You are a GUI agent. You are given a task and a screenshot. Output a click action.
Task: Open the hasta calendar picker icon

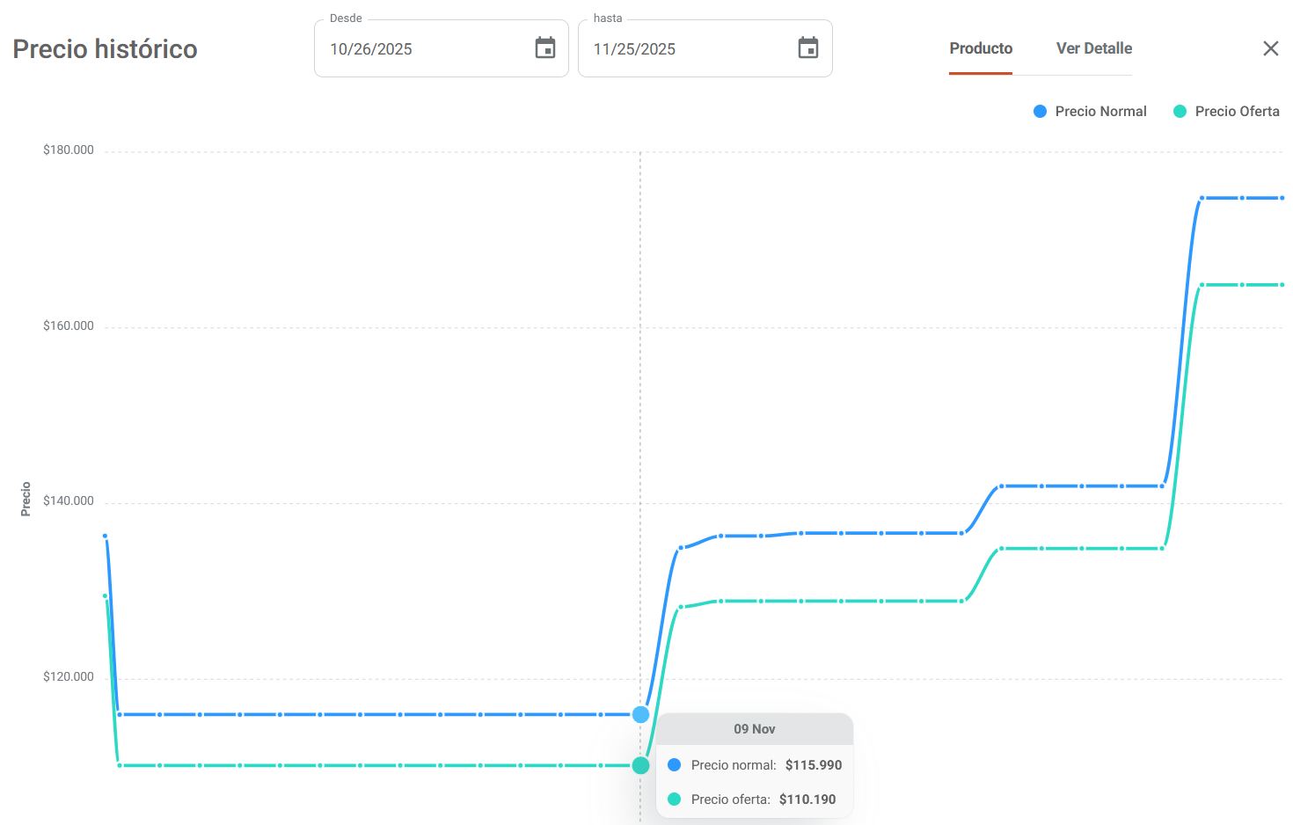pos(807,48)
